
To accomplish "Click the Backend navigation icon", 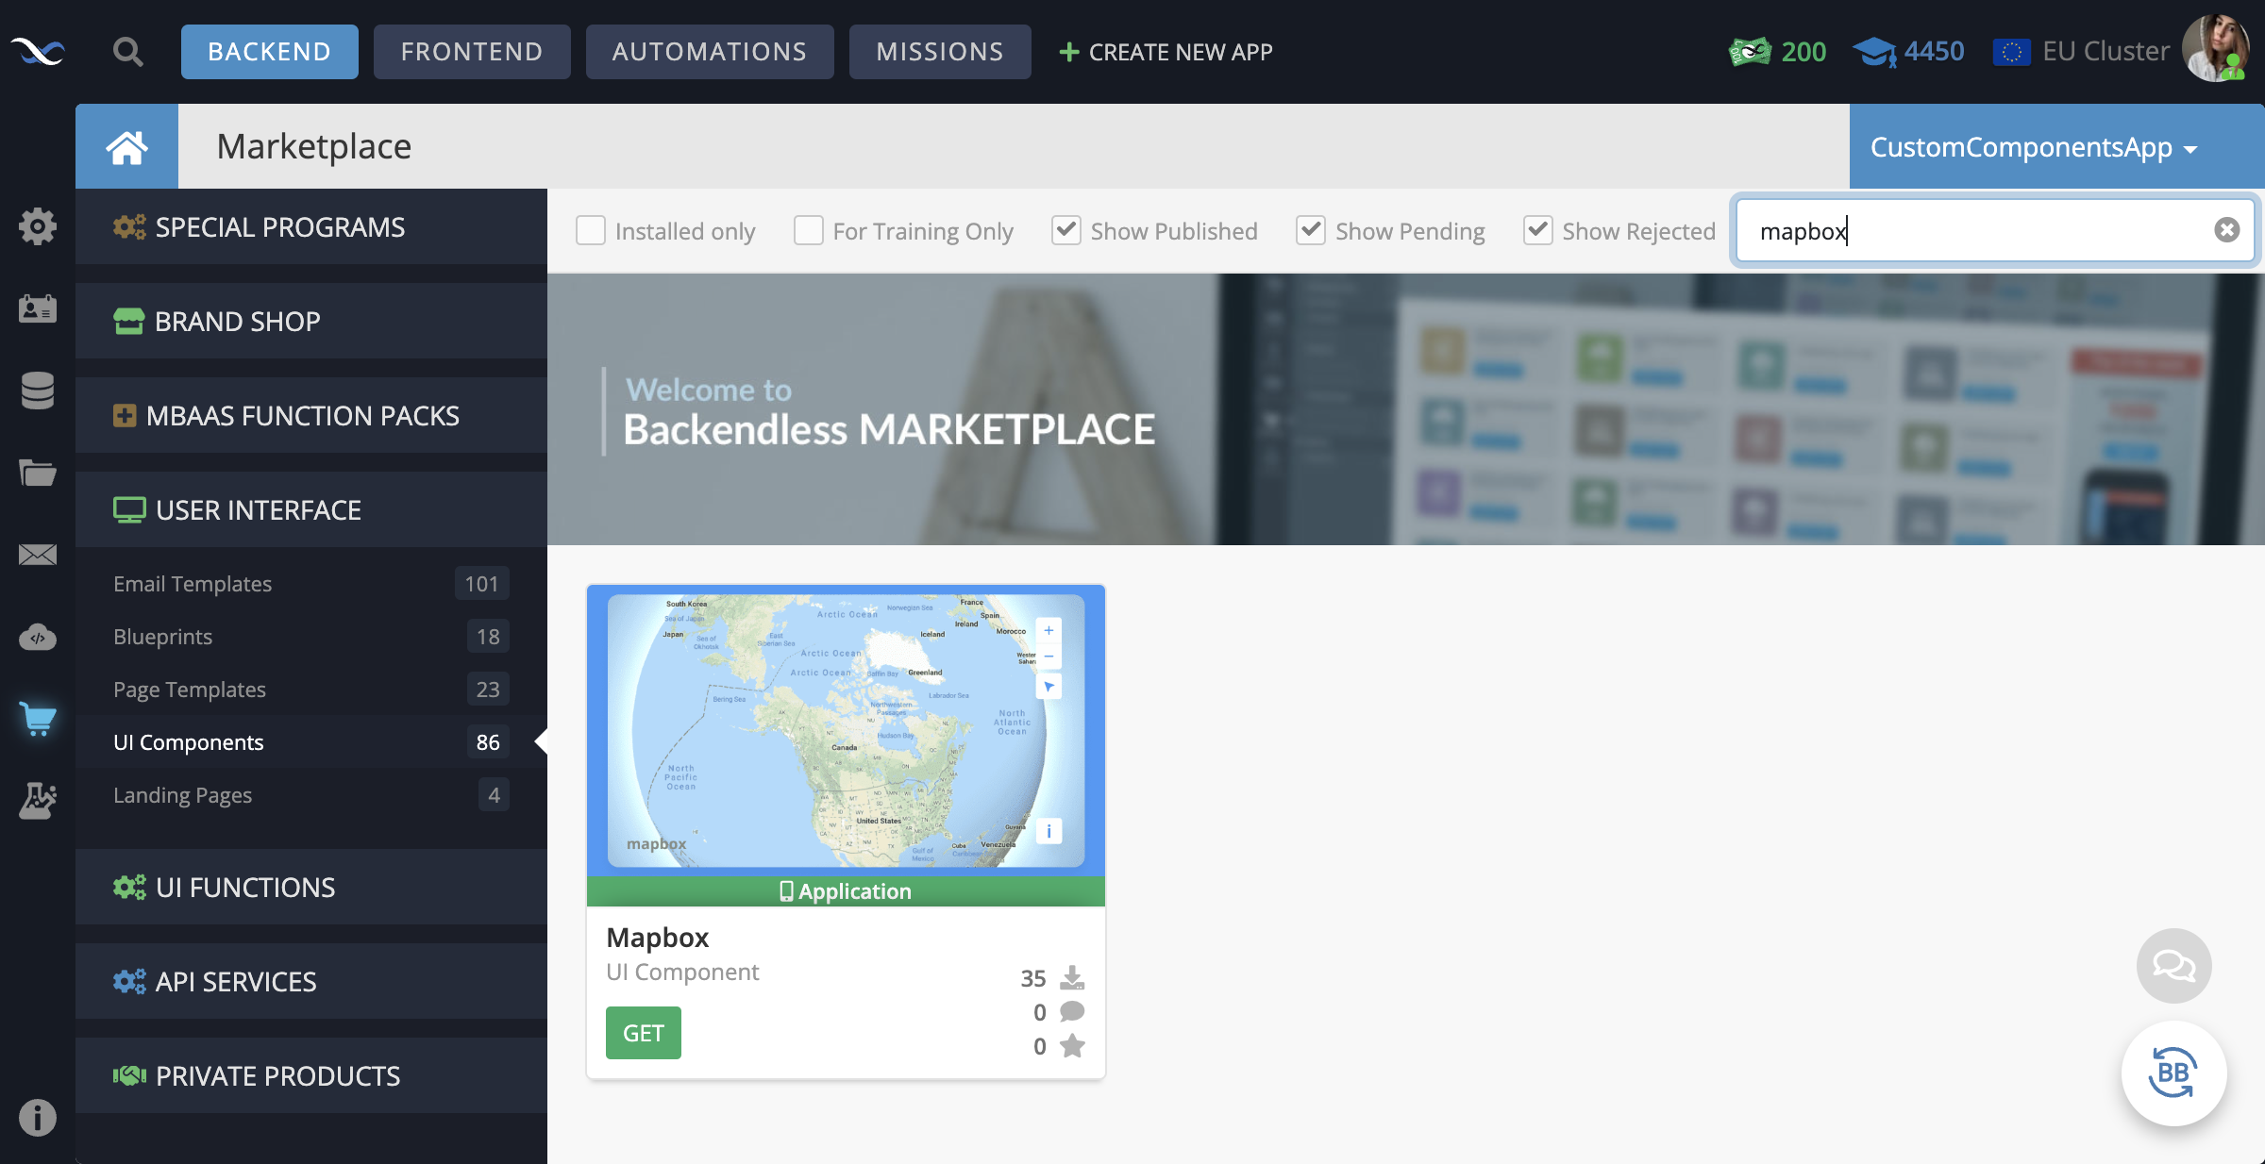I will (x=270, y=51).
